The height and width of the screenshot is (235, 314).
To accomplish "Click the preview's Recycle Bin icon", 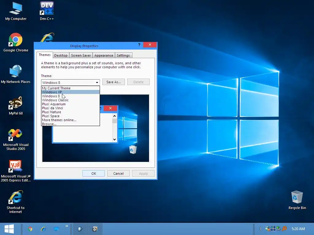I will coord(133,149).
